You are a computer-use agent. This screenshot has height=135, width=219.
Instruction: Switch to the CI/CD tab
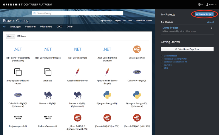[x=59, y=26]
